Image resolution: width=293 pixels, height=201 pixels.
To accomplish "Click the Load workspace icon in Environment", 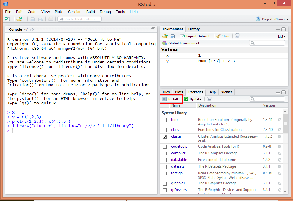I will pyautogui.click(x=165, y=36).
